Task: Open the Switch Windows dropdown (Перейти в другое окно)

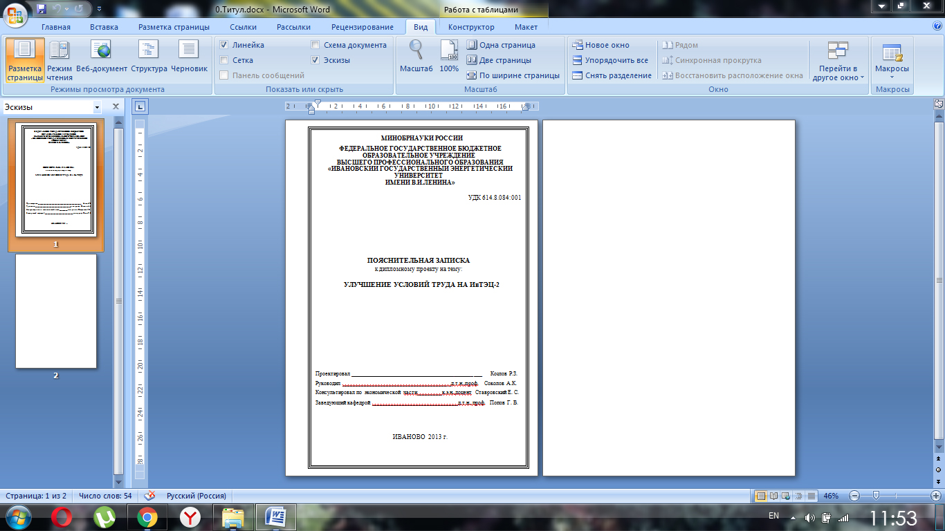Action: point(838,61)
